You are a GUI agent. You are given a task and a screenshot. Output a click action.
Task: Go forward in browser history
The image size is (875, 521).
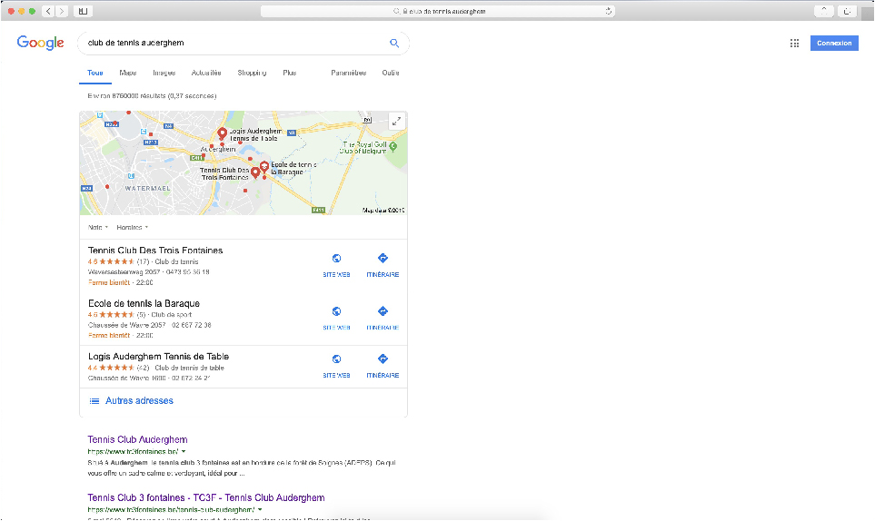pyautogui.click(x=62, y=11)
